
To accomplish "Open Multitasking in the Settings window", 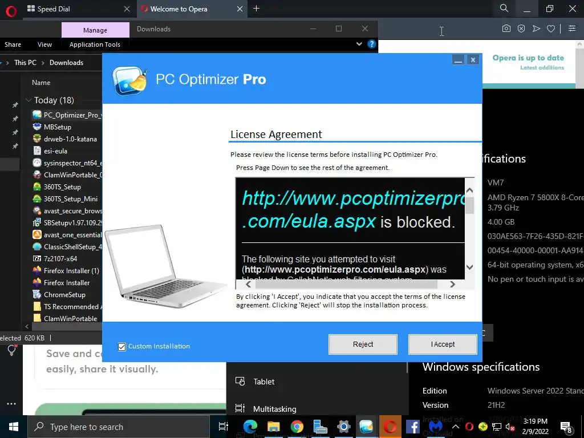I will tap(274, 409).
